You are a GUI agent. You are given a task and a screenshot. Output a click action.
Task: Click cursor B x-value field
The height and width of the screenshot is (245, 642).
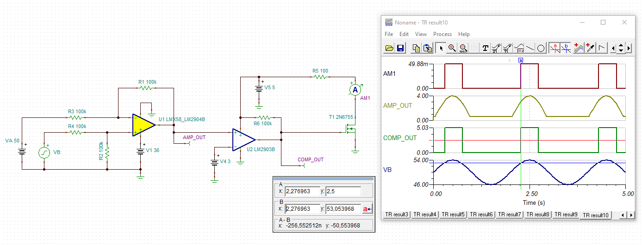pyautogui.click(x=303, y=209)
